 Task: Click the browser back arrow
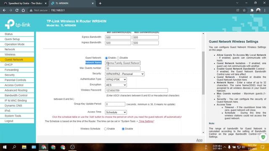[x=4, y=10]
